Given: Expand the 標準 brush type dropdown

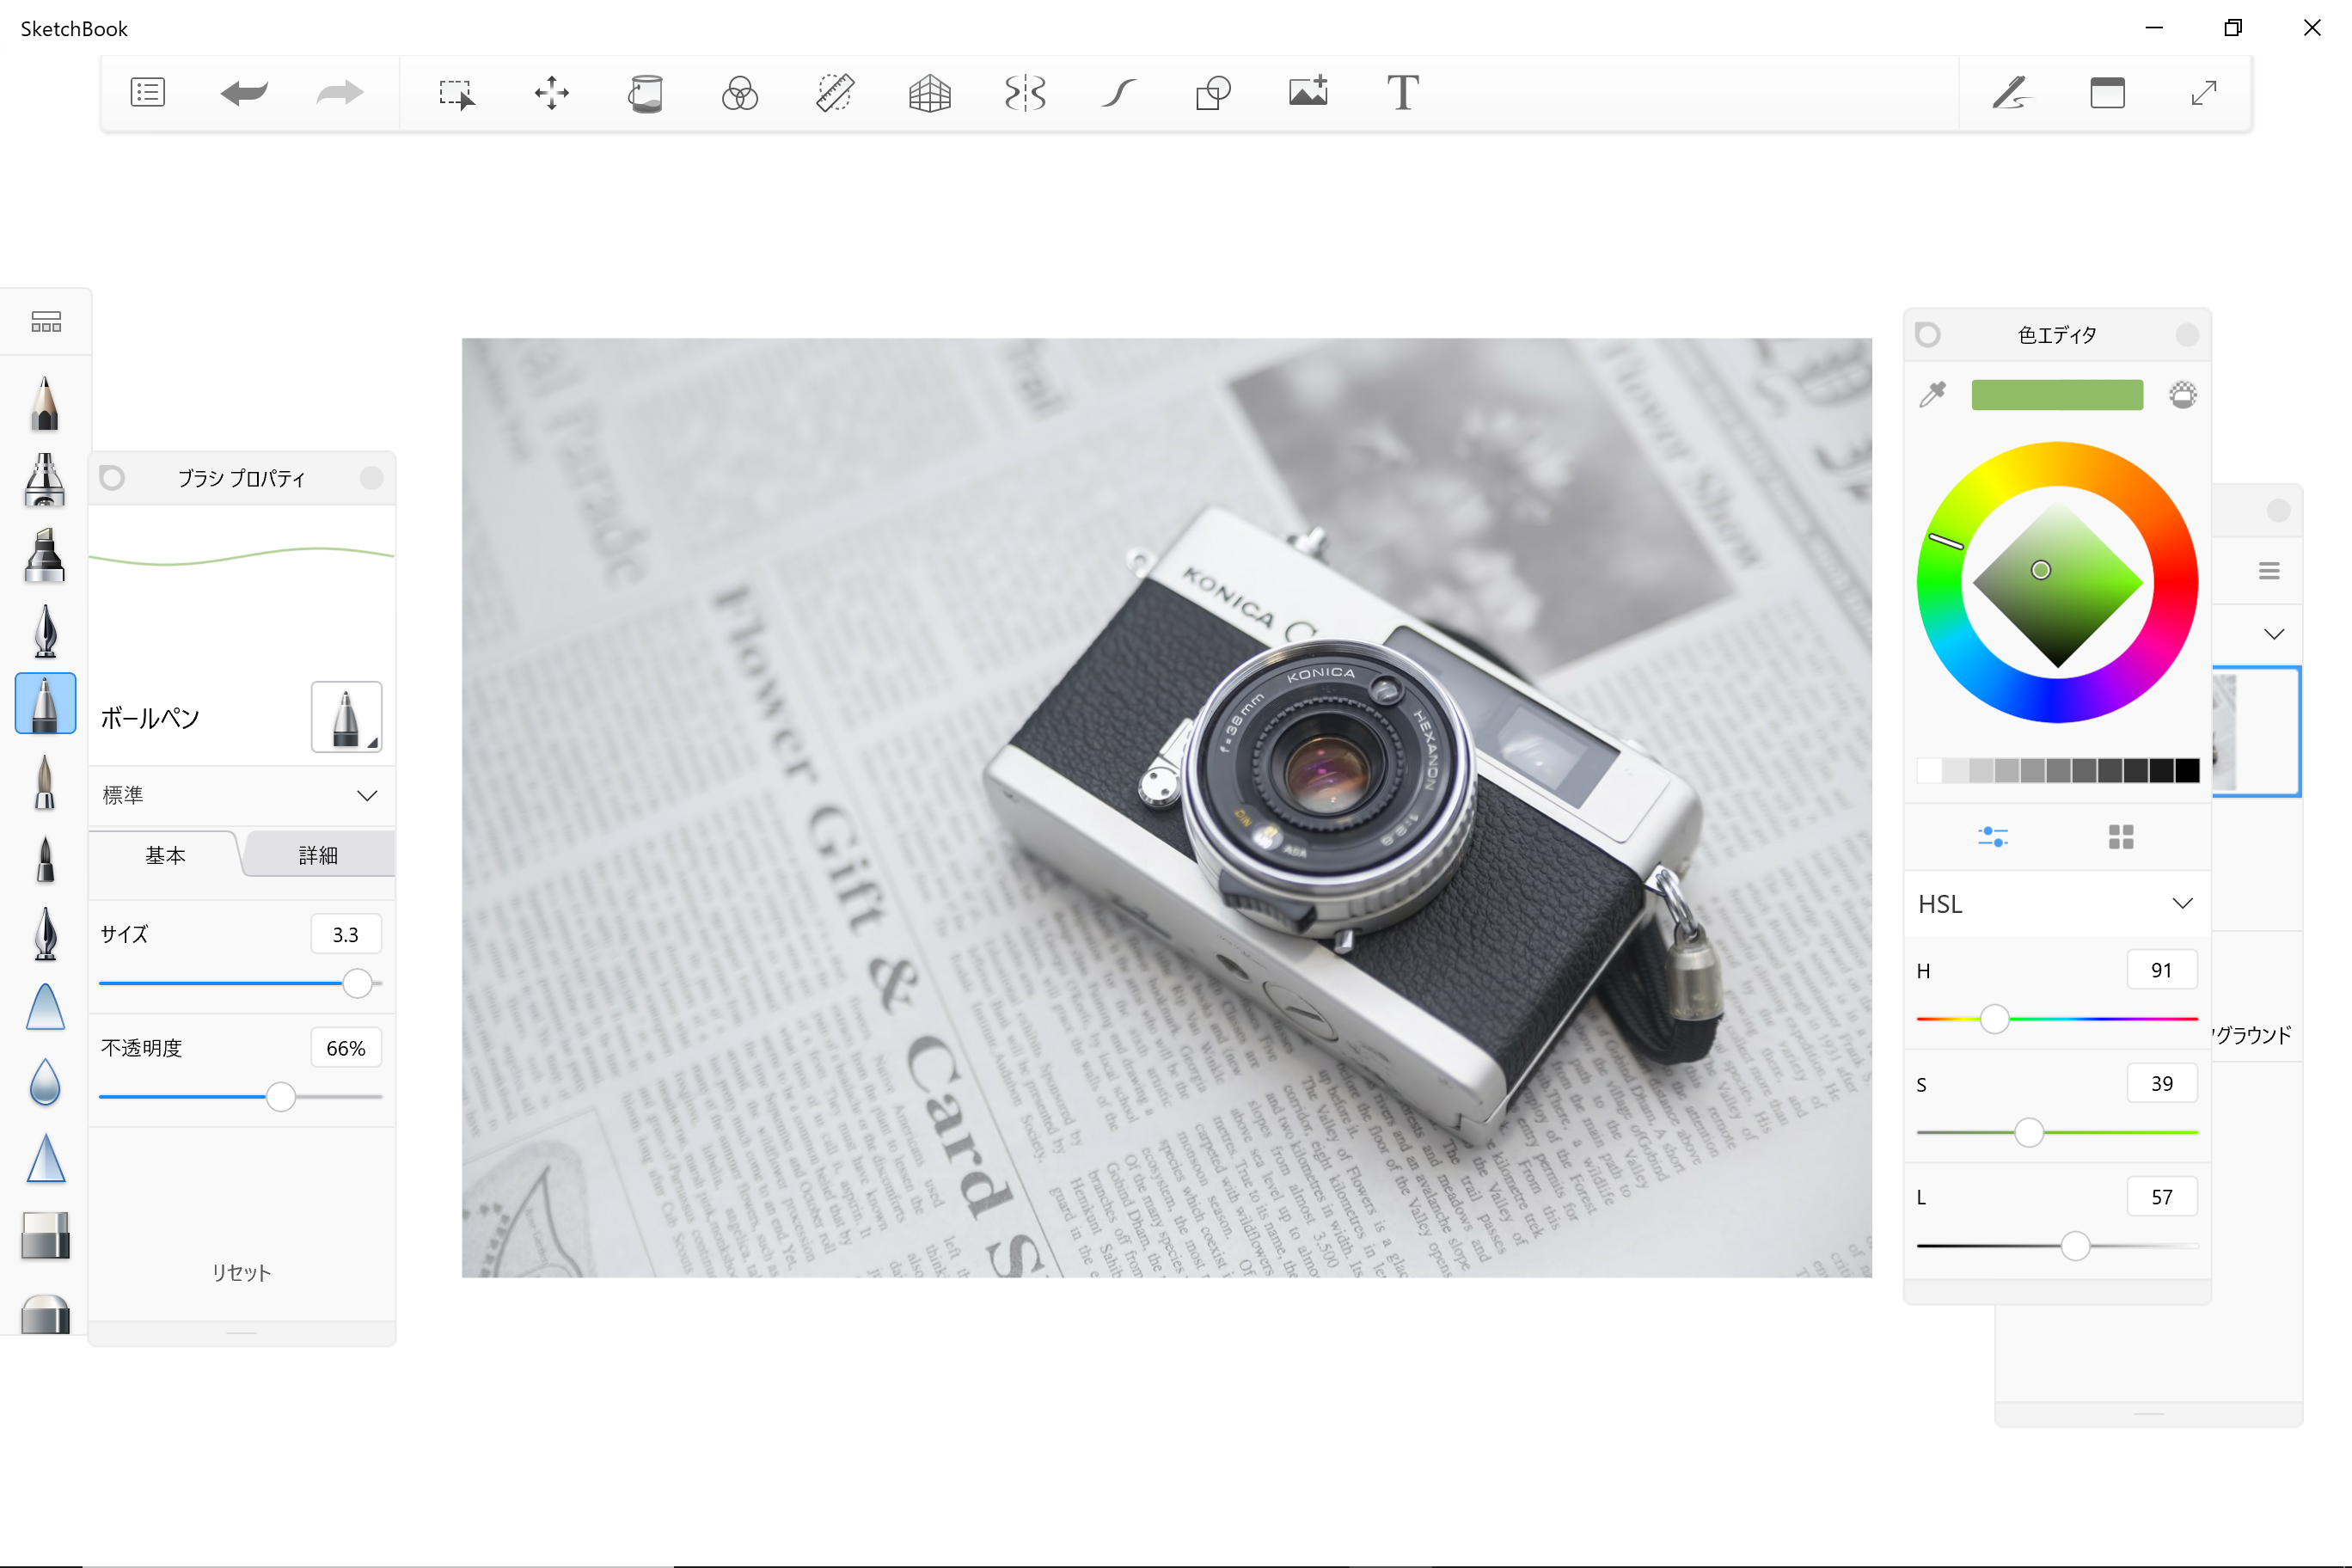Looking at the screenshot, I should [x=241, y=796].
